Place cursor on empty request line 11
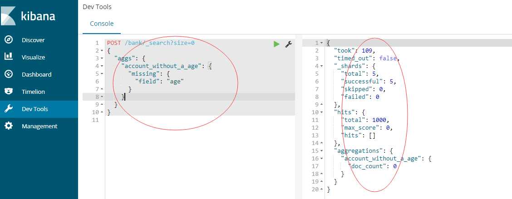 tap(200, 120)
